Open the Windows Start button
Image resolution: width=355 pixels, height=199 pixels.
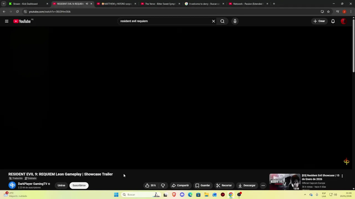116,195
